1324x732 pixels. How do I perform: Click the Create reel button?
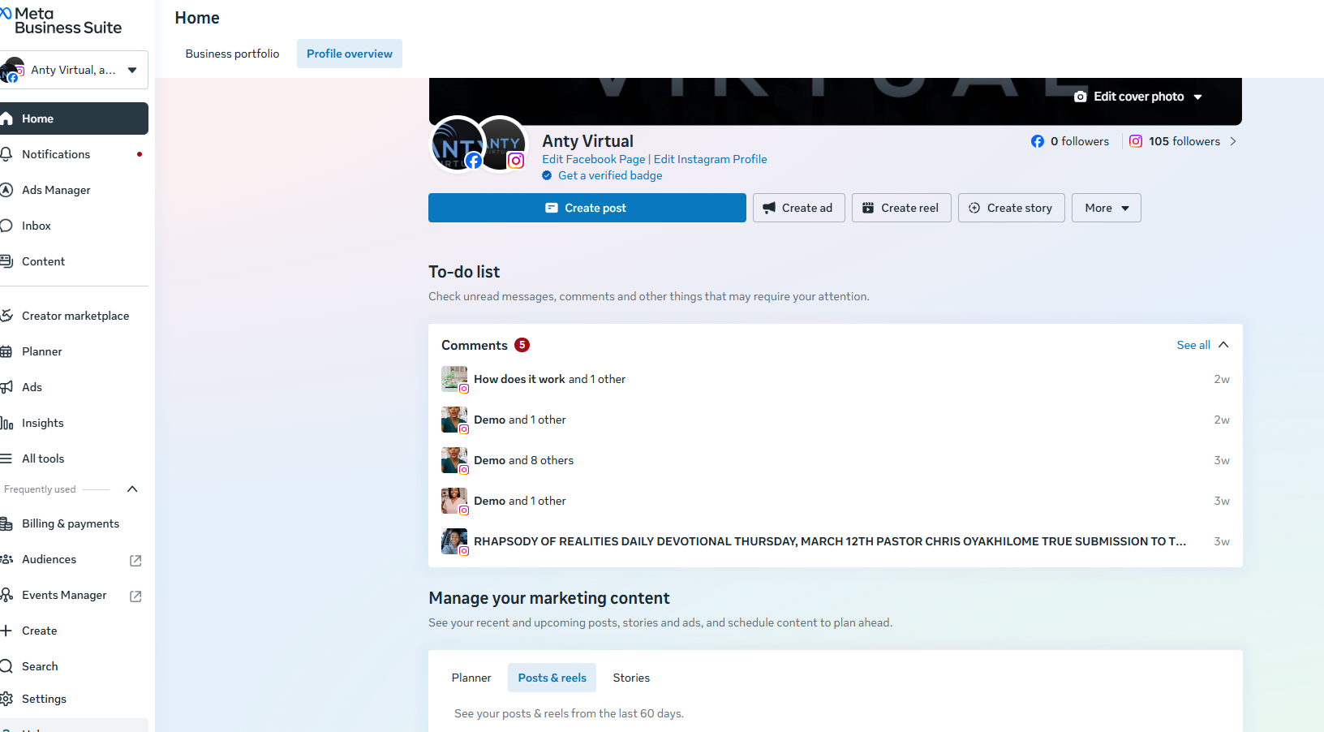pyautogui.click(x=901, y=208)
